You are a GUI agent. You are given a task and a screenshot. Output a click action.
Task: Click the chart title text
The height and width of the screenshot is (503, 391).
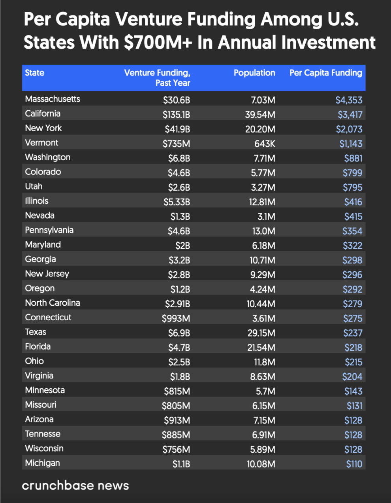tap(199, 31)
